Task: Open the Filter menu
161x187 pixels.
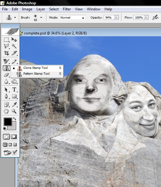Action: pos(67,9)
